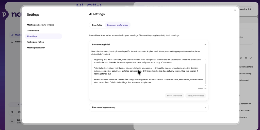Click the history clock icon in background sidebar

(x=12, y=42)
